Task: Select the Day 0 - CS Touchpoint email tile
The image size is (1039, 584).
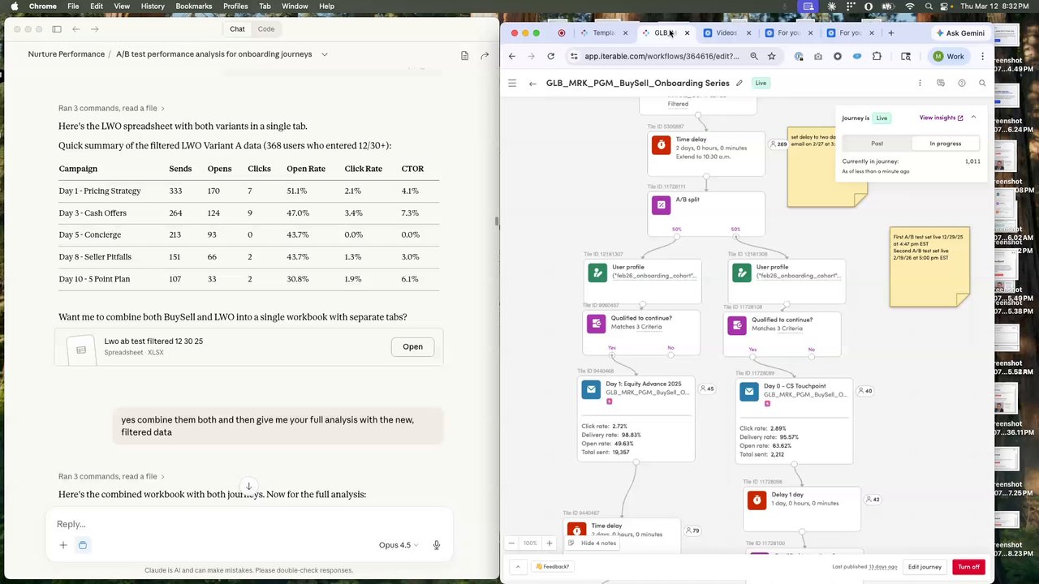Action: (794, 421)
